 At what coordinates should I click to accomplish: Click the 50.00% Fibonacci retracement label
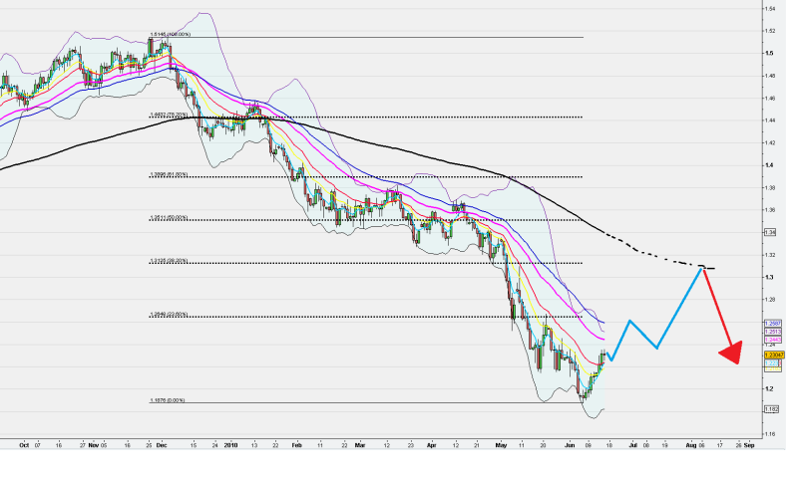169,217
